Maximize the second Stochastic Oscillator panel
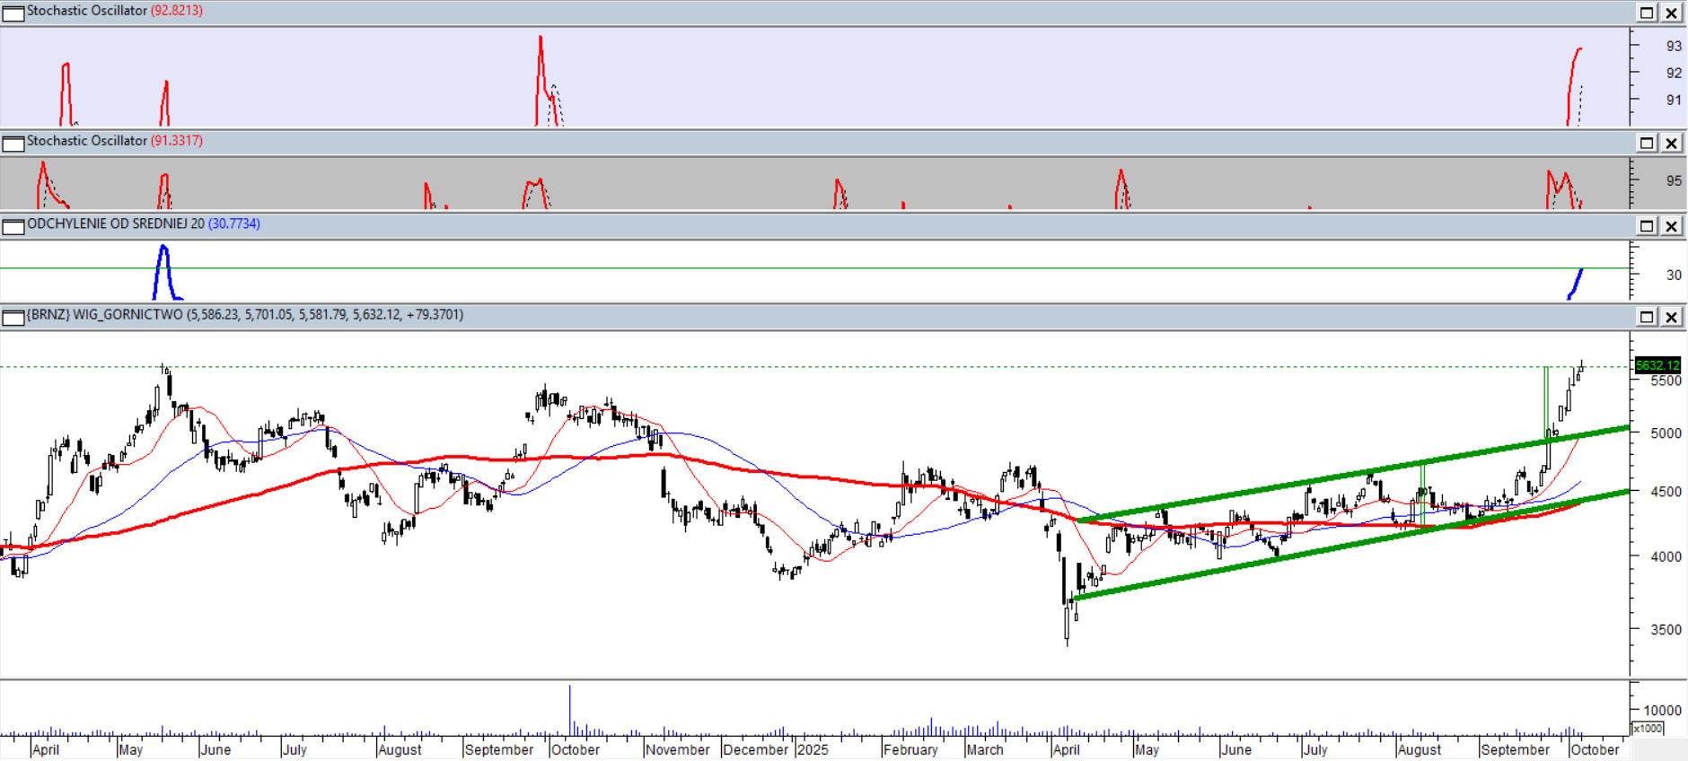 [1647, 143]
